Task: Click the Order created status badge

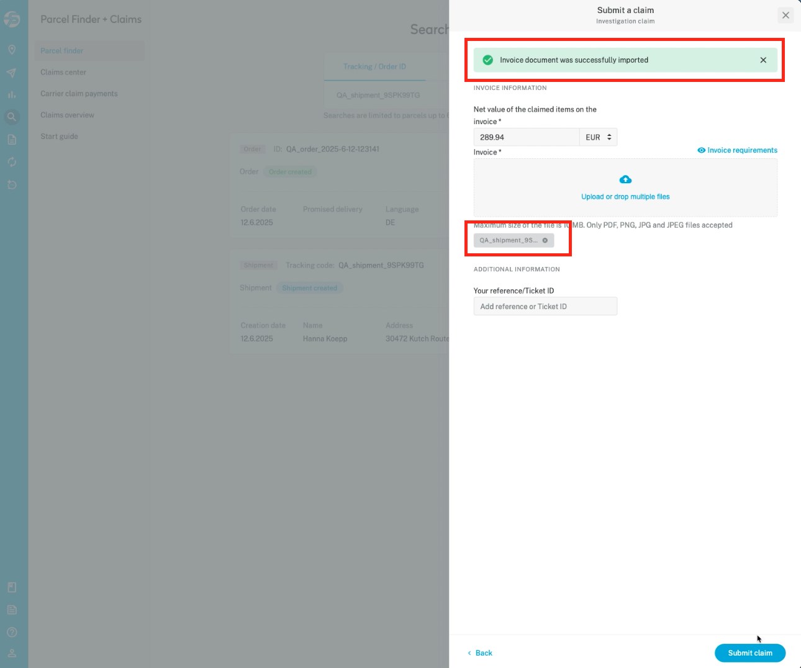Action: click(x=290, y=172)
